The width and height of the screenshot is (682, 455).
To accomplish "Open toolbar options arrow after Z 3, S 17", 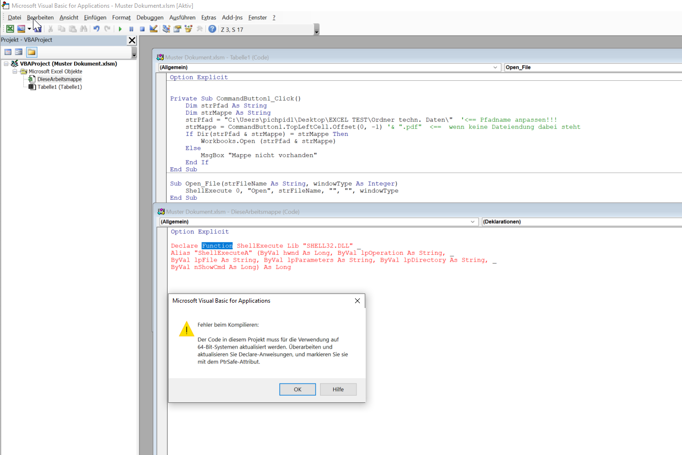I will pos(317,30).
